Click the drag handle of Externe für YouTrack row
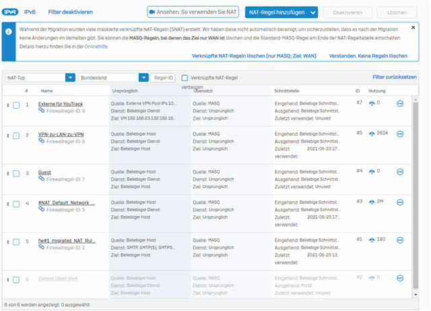Viewport: 431px width, 311px height. (x=7, y=105)
